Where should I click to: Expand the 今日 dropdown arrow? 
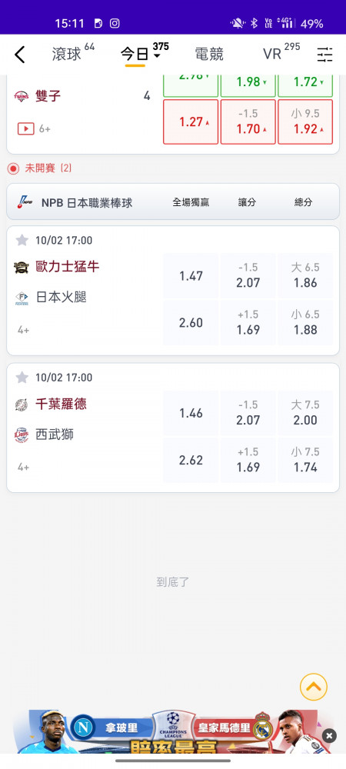[157, 56]
